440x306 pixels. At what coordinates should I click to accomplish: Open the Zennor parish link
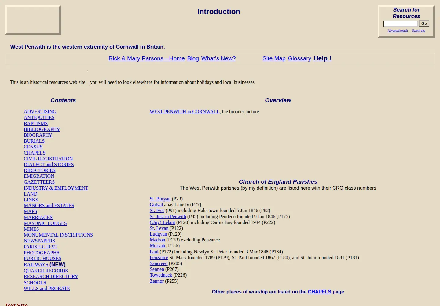pyautogui.click(x=157, y=281)
